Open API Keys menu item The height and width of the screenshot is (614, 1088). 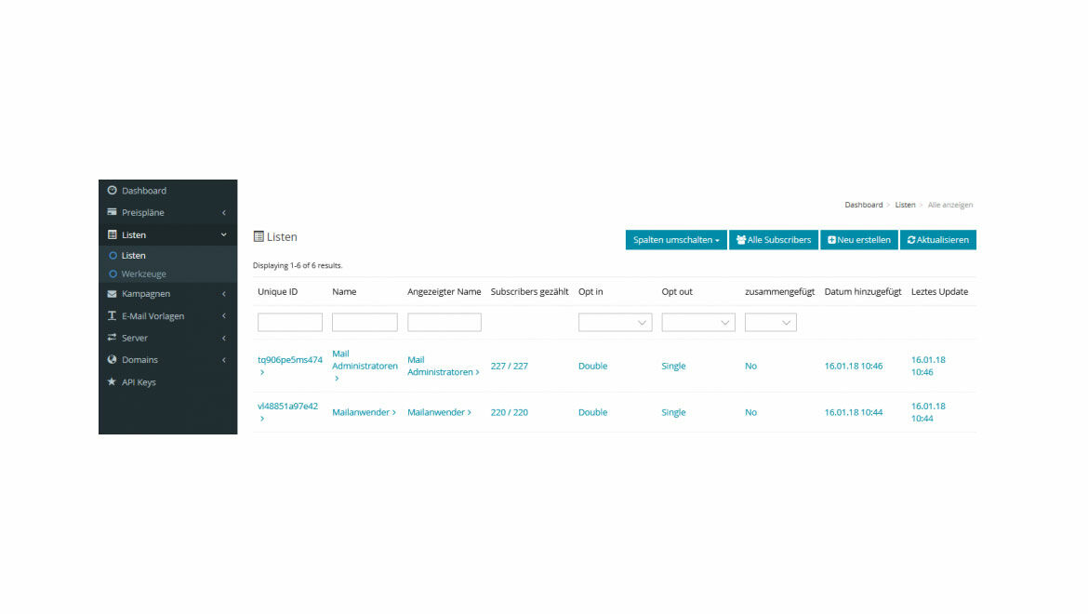click(x=139, y=382)
